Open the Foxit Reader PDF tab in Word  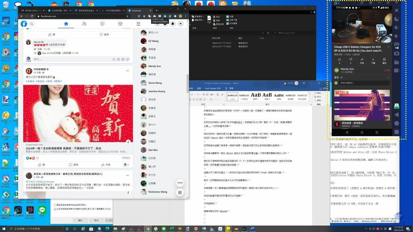tap(213, 88)
